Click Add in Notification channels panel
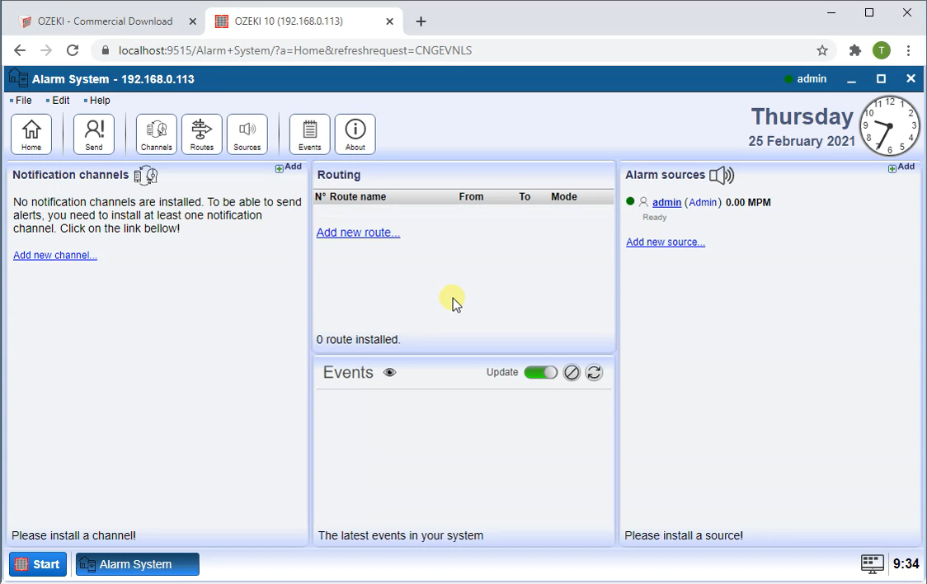 click(x=289, y=167)
